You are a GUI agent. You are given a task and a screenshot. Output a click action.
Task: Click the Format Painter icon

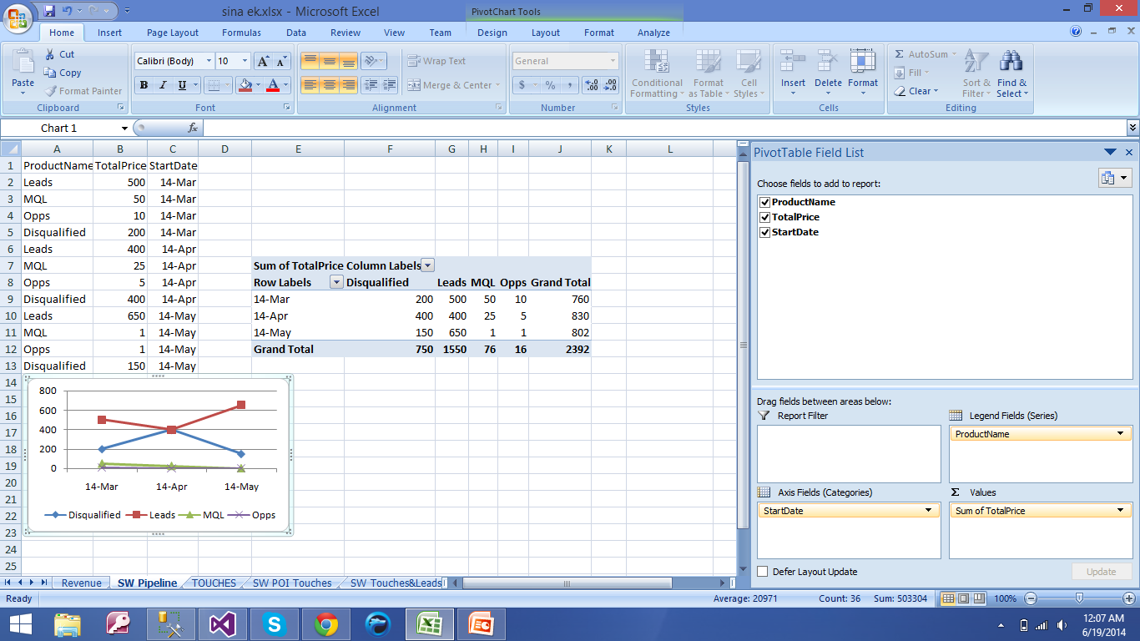52,91
